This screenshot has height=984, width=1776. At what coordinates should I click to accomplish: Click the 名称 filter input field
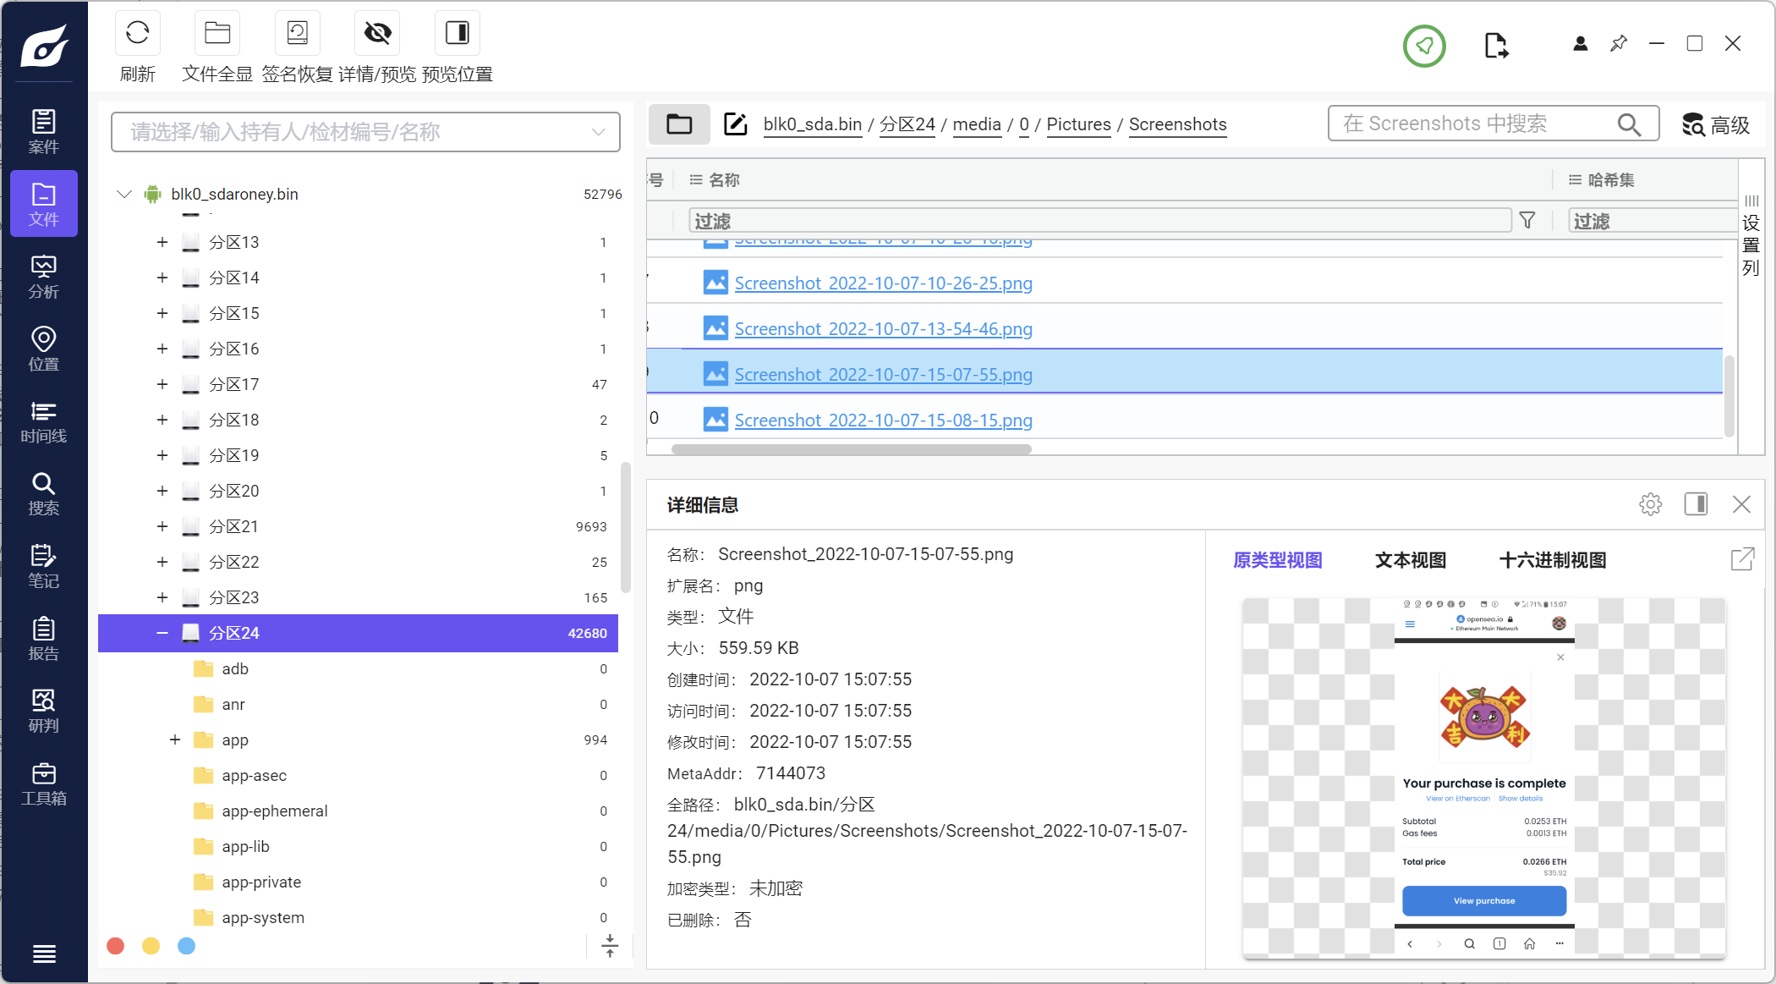coord(1099,221)
